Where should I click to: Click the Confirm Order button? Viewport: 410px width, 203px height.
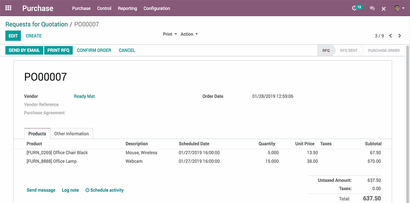(94, 50)
